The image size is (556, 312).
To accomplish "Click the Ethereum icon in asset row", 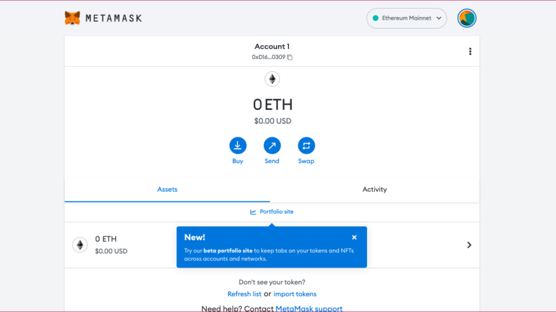I will (x=80, y=245).
